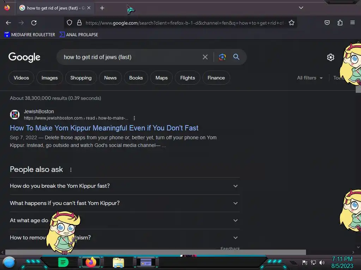Open the Yom Kippur Meaningful article link
This screenshot has width=361, height=270.
pos(104,128)
